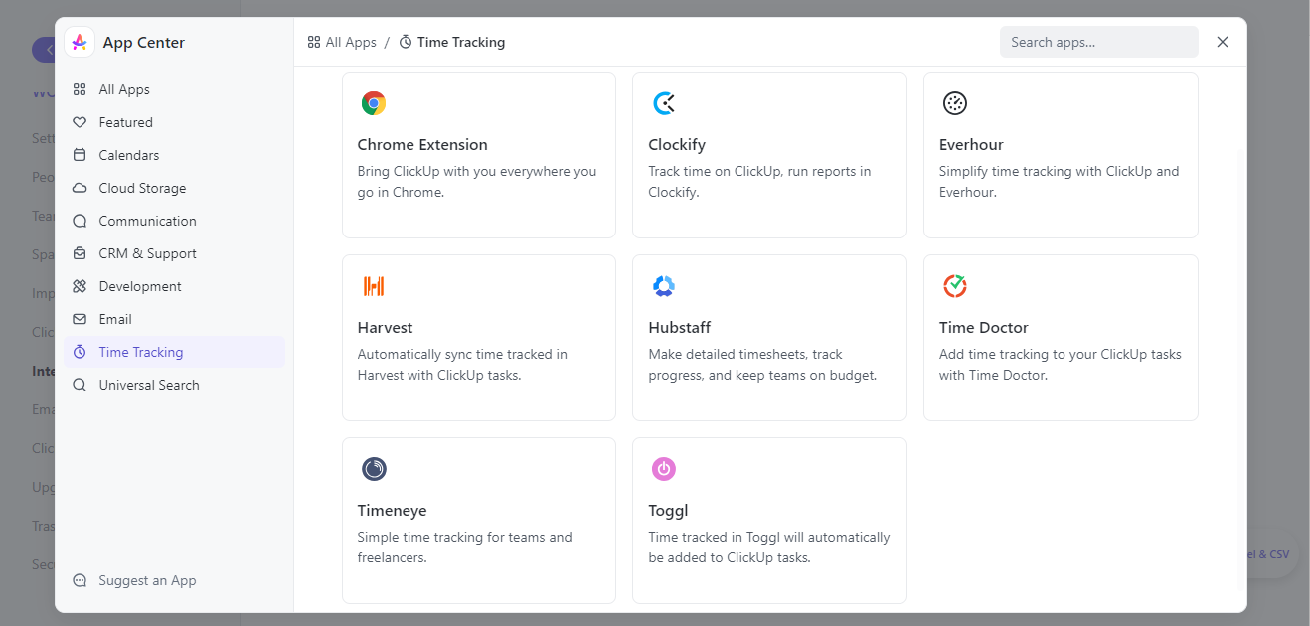Image resolution: width=1310 pixels, height=626 pixels.
Task: Click the Suggest an App link
Action: [x=146, y=580]
